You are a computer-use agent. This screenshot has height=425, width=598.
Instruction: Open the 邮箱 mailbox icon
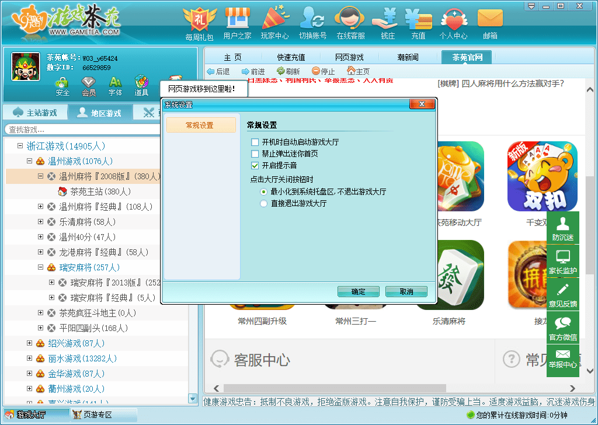pyautogui.click(x=490, y=19)
